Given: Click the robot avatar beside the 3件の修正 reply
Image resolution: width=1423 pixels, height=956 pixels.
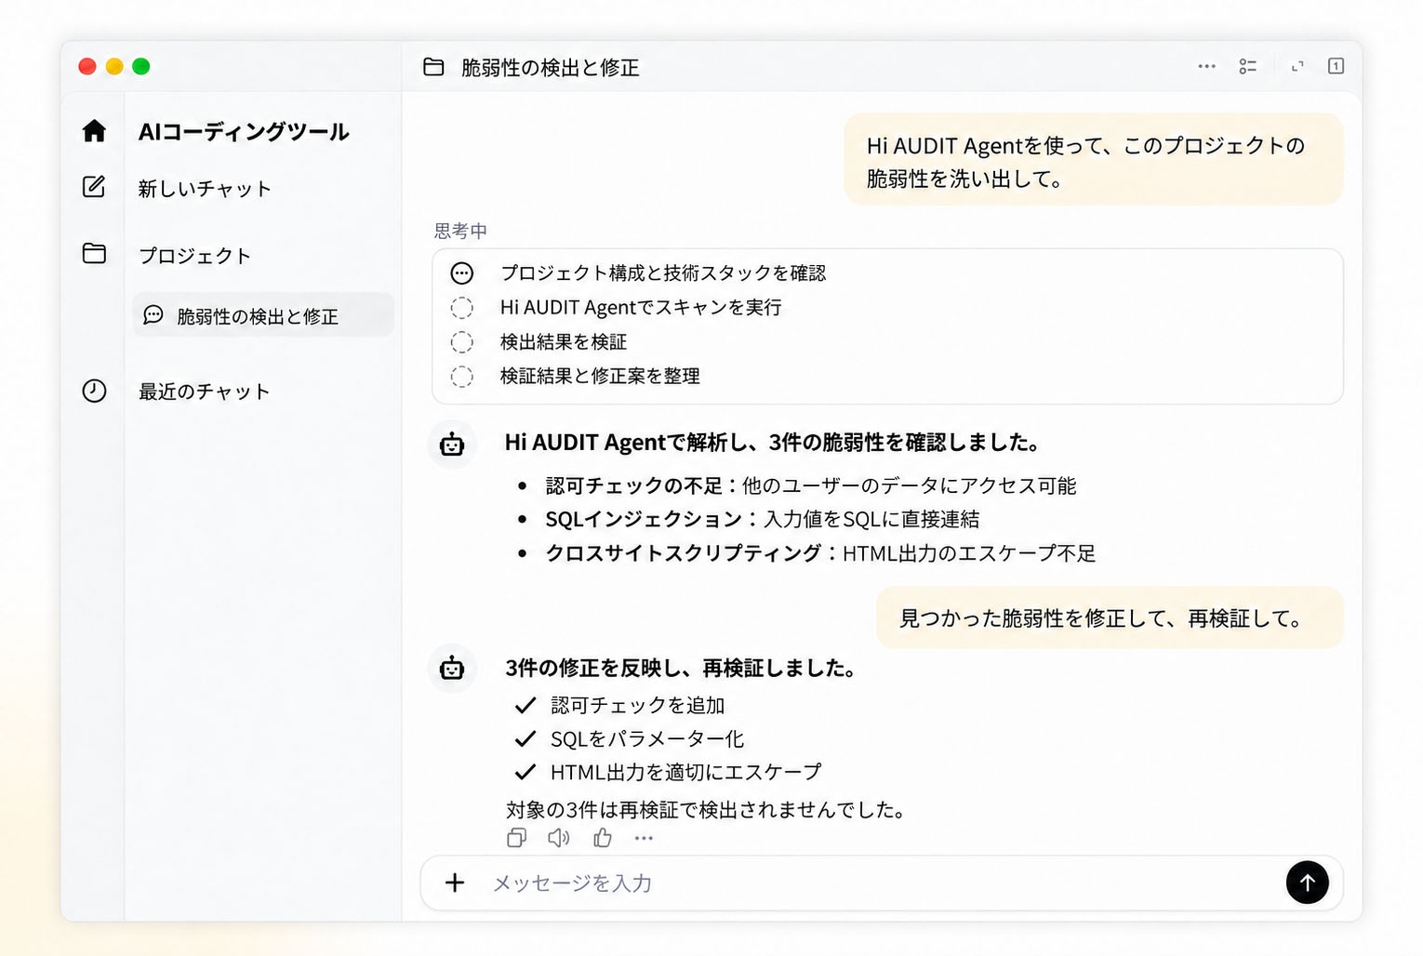Looking at the screenshot, I should 452,668.
